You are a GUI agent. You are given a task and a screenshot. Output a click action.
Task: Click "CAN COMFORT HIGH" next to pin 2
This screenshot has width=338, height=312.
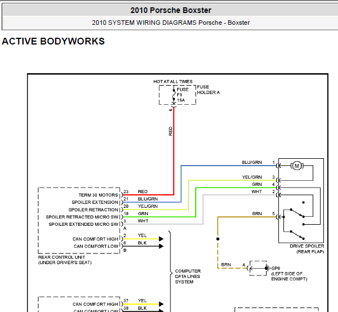(95, 239)
